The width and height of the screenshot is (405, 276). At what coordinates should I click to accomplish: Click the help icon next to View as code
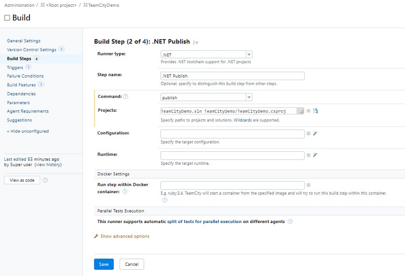[45, 180]
